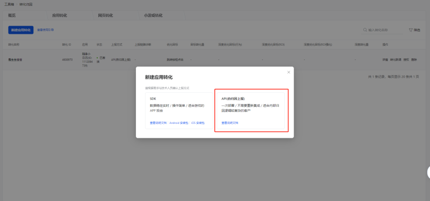This screenshot has width=430, height=201.
Task: Open the conversion name link in the table row
Action: tap(15, 59)
